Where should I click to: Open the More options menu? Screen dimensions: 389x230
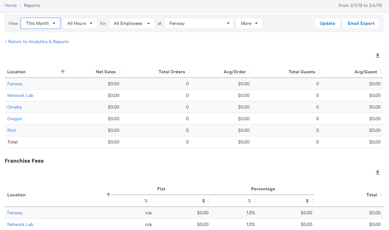(x=249, y=23)
